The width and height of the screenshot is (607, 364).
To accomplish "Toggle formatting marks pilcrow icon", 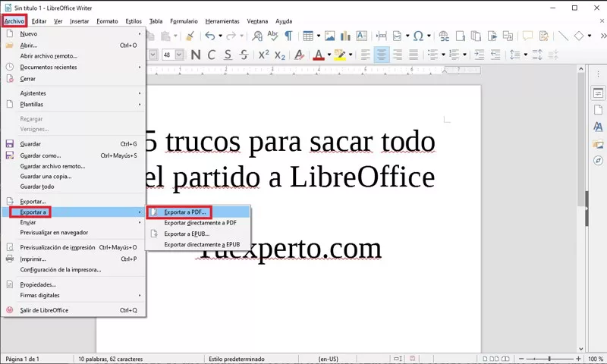I will point(288,36).
